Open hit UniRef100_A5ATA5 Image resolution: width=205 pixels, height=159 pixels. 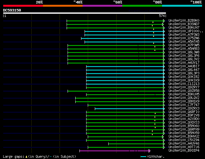(x=184, y=42)
